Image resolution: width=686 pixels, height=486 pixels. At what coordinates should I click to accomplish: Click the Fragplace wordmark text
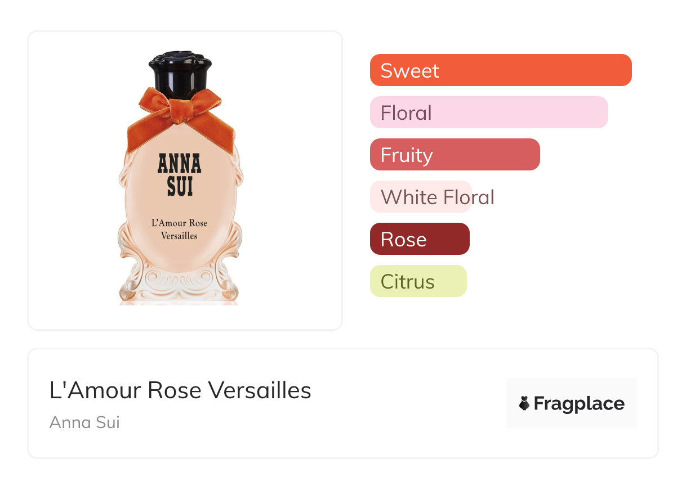tap(579, 403)
